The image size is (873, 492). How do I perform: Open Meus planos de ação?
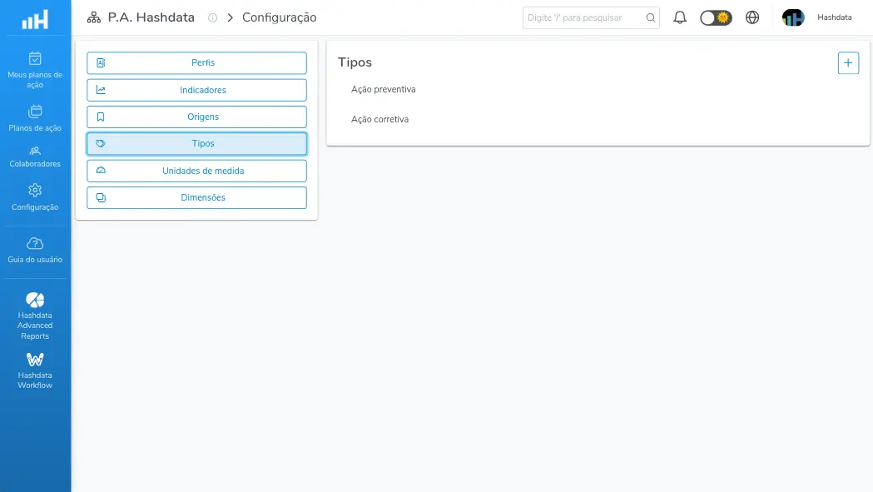[35, 70]
